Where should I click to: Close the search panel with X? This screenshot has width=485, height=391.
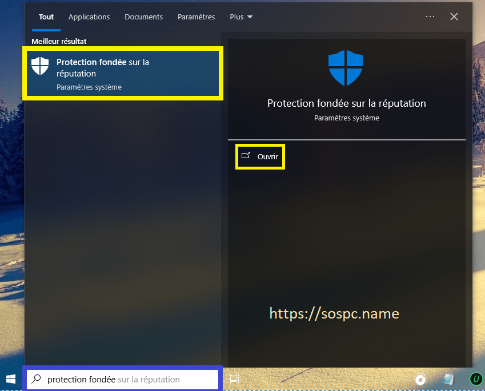[454, 17]
